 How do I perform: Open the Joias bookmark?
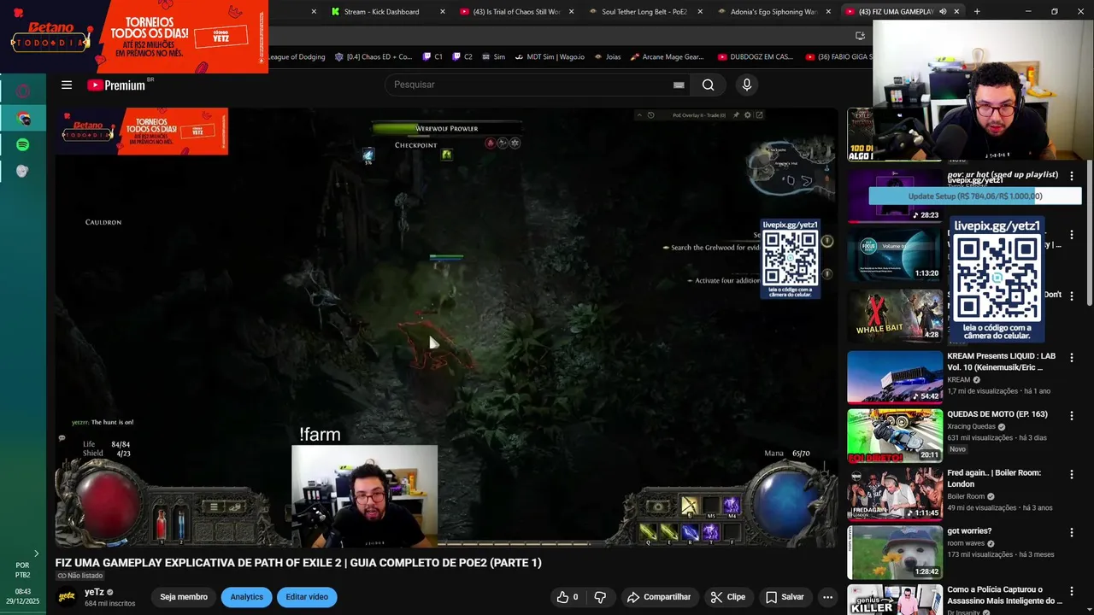point(607,57)
